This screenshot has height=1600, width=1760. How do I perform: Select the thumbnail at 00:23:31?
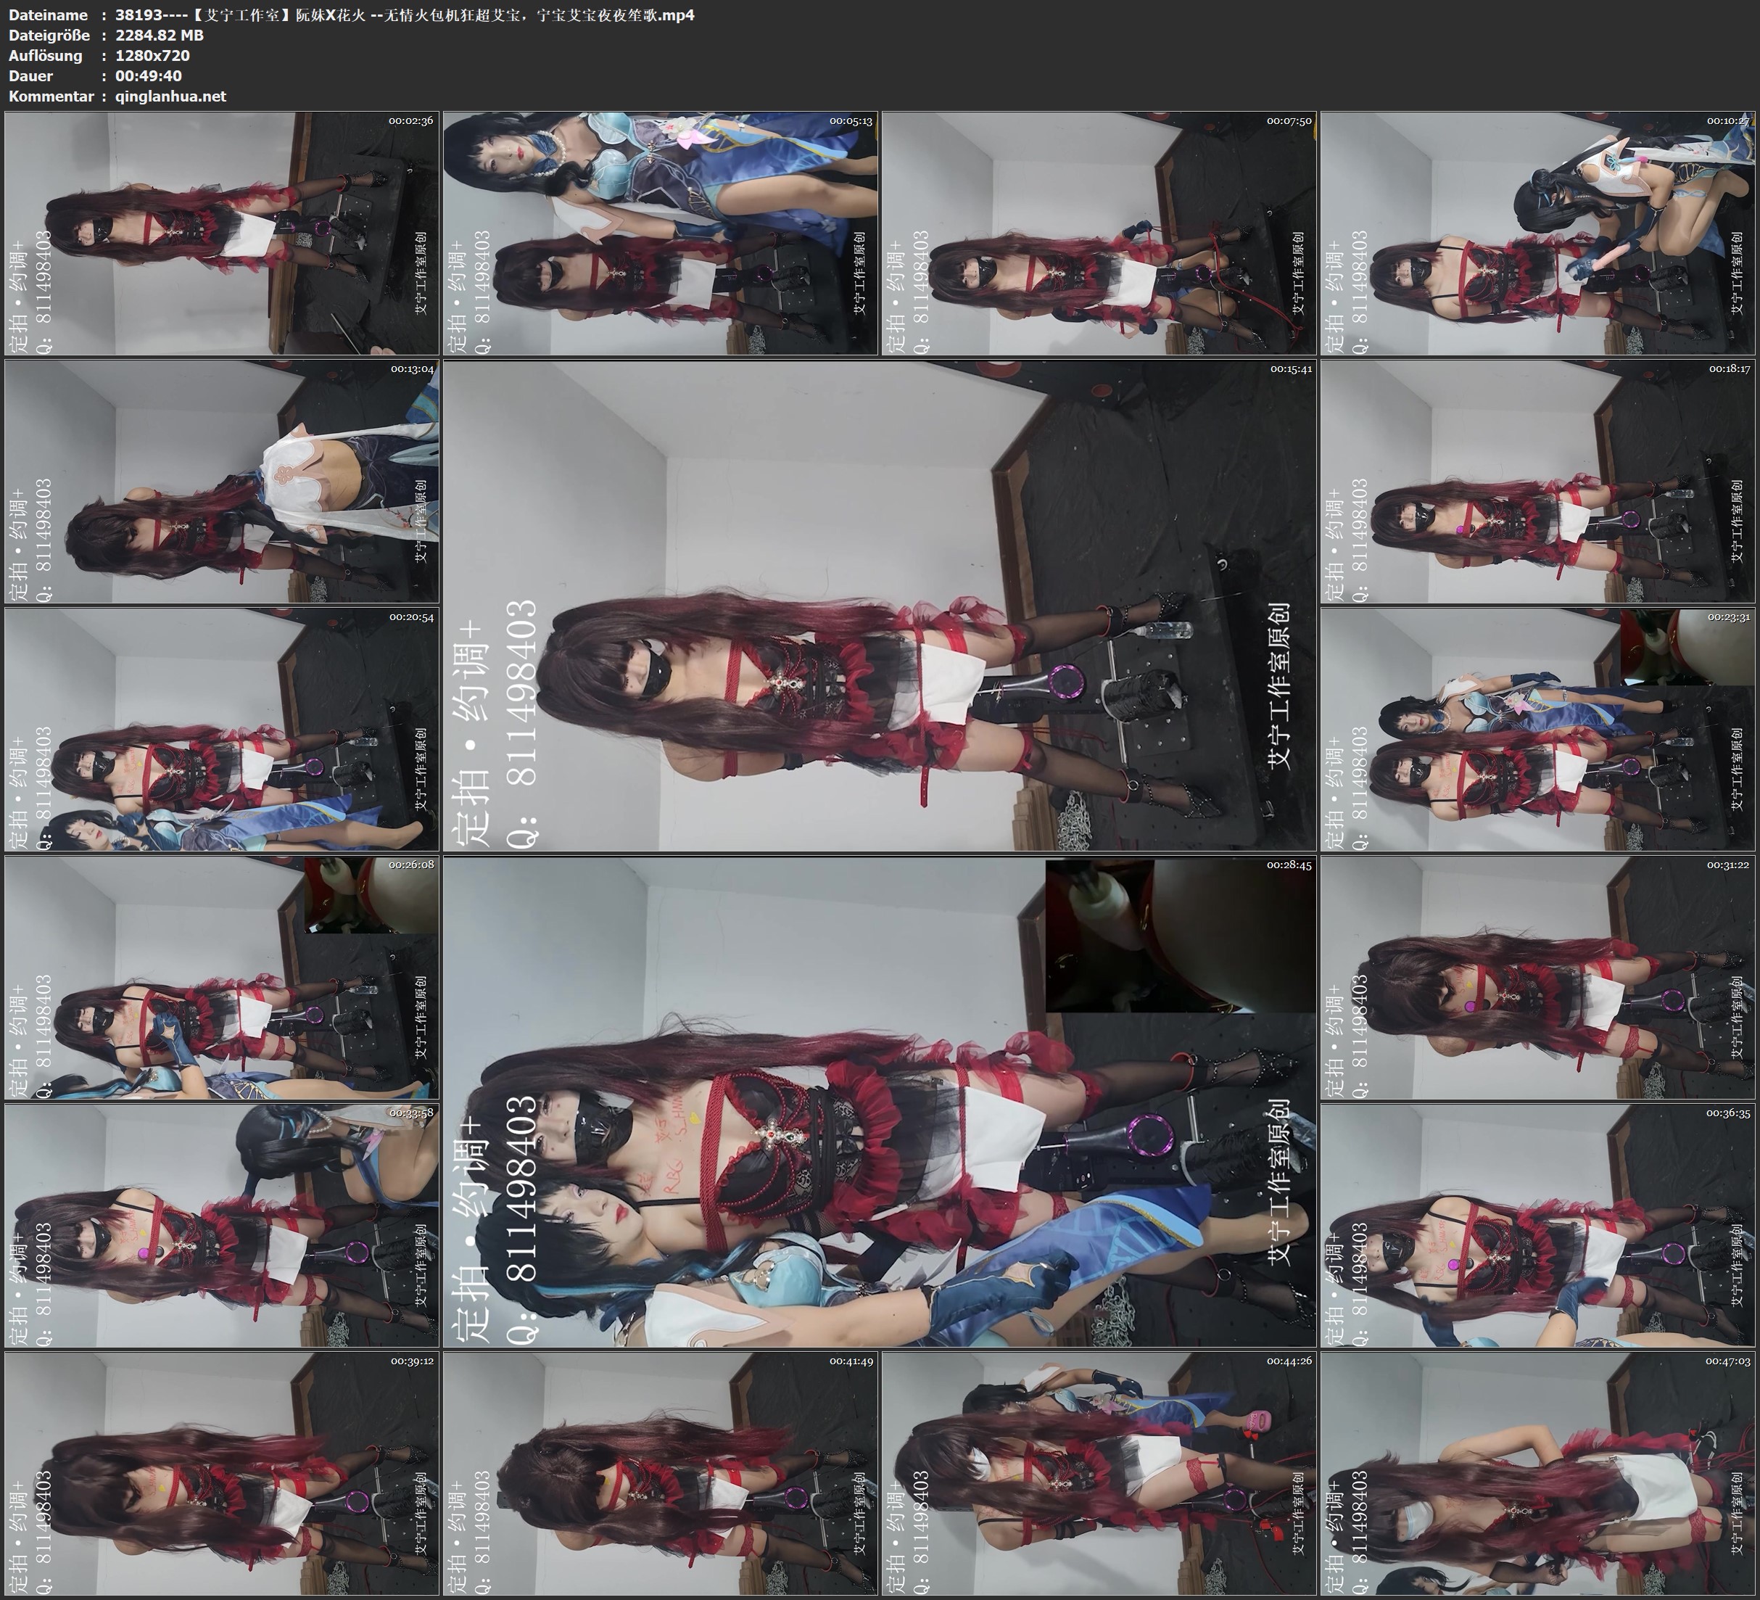pos(1537,729)
